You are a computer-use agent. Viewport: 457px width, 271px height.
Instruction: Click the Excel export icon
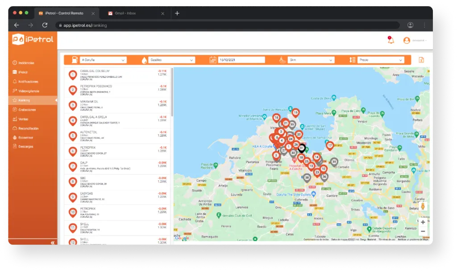(421, 60)
